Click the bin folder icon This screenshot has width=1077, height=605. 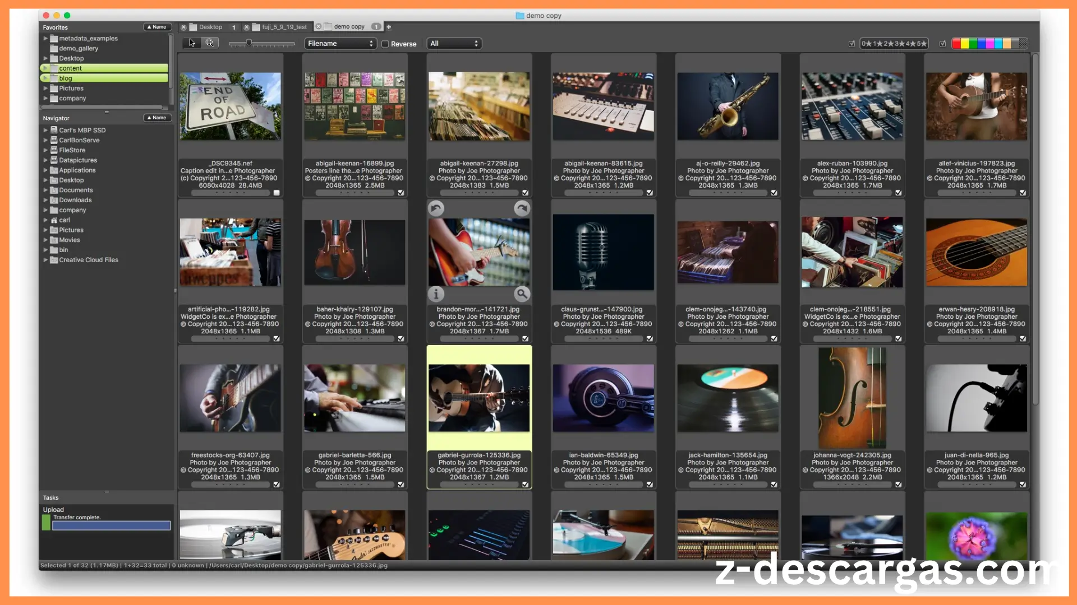(54, 250)
